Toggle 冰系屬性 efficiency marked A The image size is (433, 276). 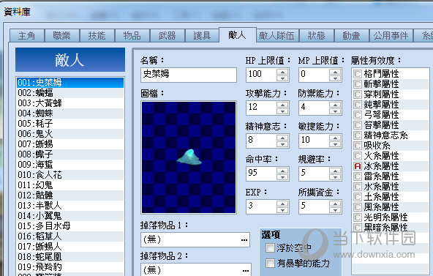pyautogui.click(x=358, y=166)
